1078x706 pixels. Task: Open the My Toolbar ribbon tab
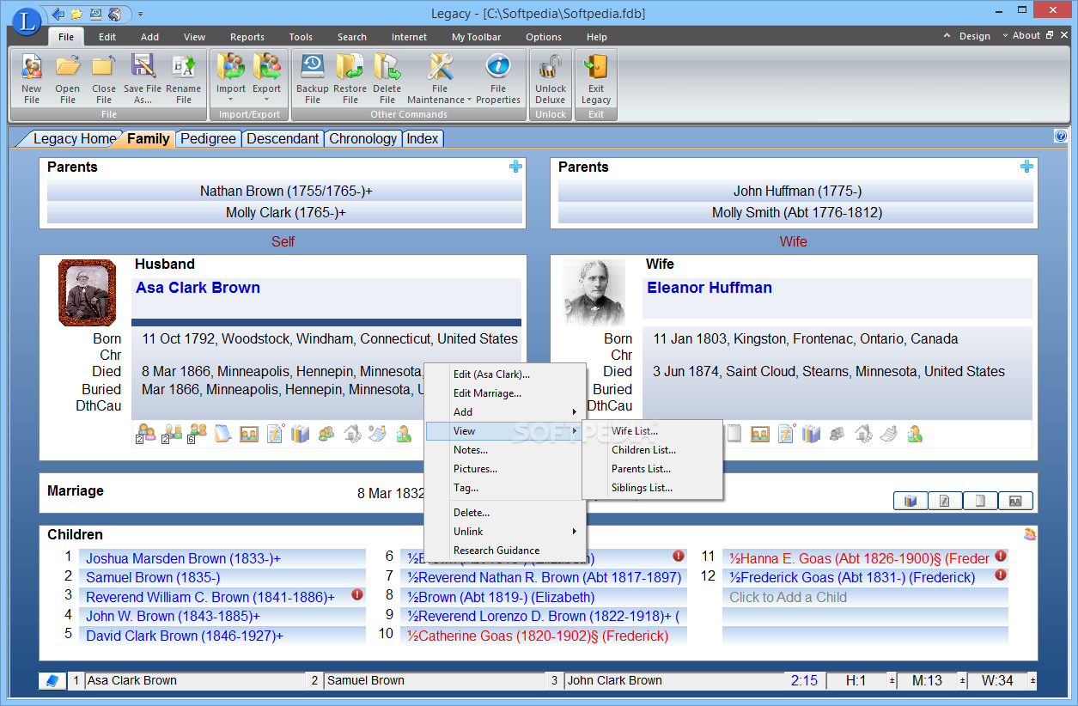click(477, 37)
